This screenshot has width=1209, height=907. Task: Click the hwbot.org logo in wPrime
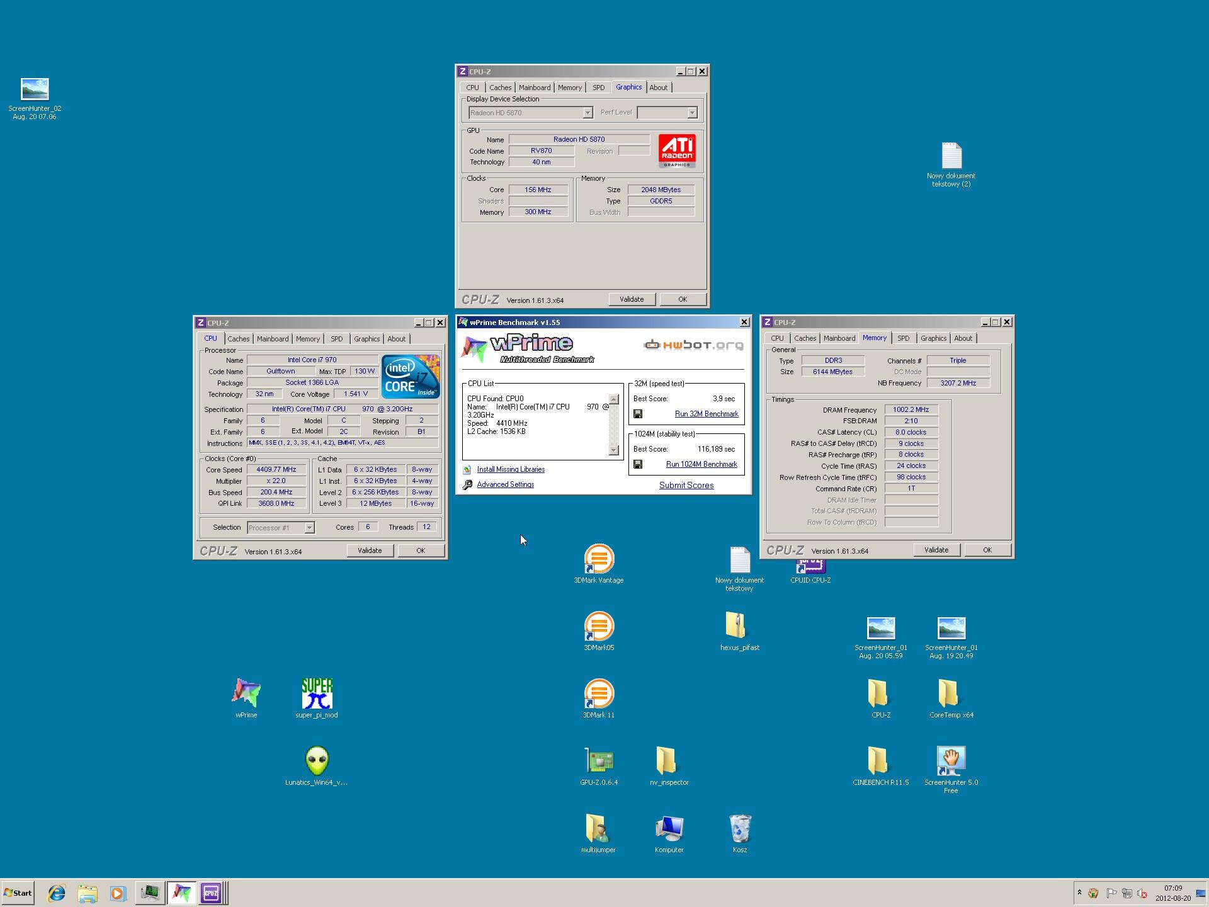[694, 345]
